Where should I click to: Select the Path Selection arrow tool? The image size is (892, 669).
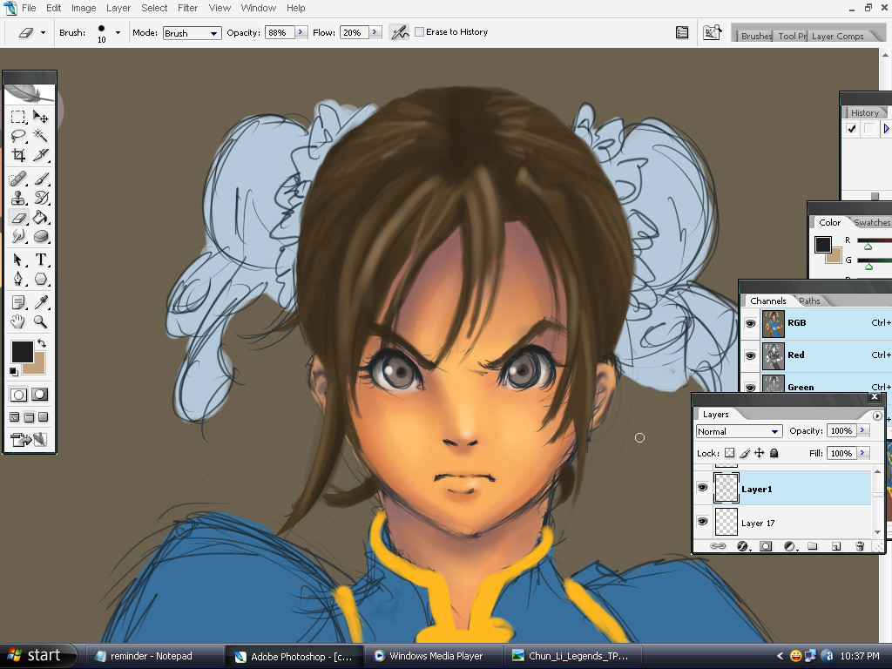pos(18,260)
